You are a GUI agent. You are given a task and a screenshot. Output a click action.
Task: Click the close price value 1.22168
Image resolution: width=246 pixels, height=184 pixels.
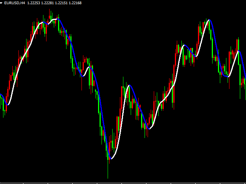tap(75, 3)
